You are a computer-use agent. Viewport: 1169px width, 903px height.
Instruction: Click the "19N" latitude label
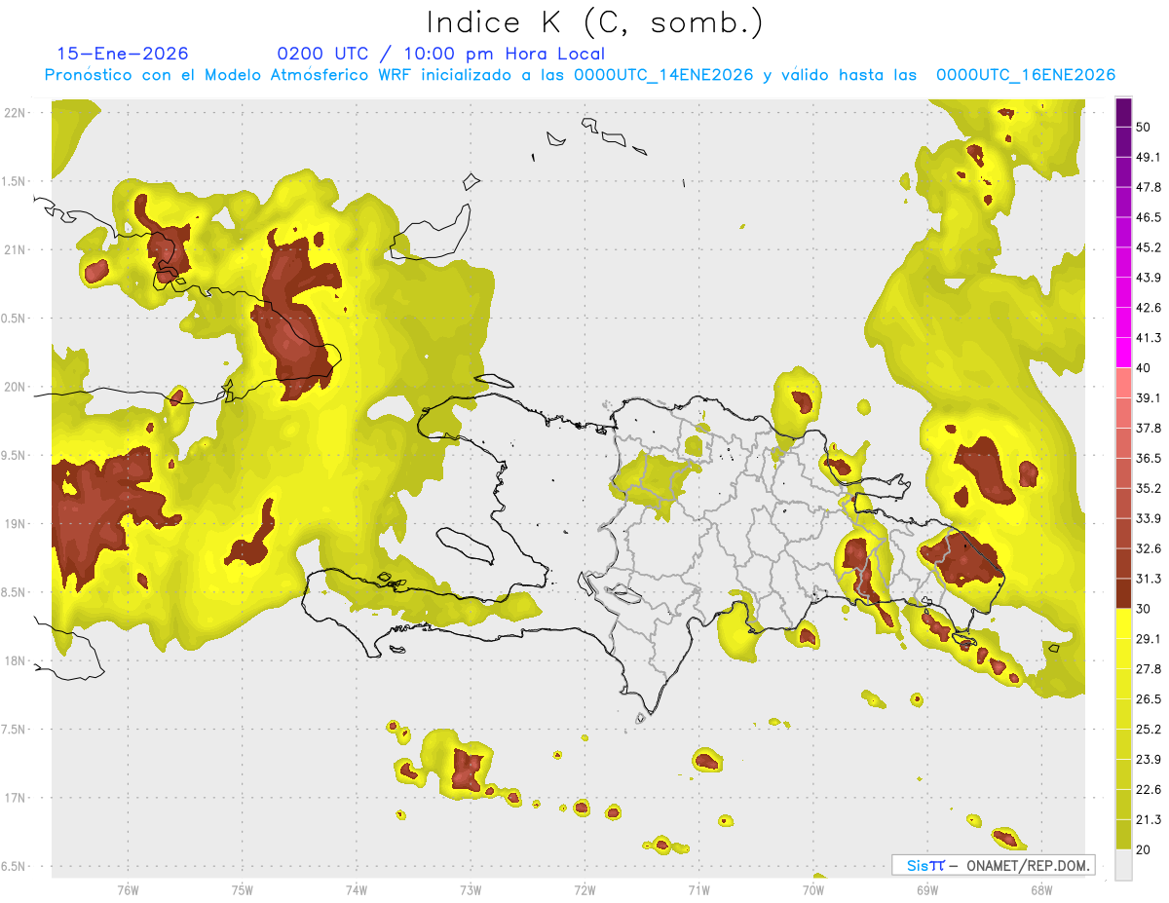[x=16, y=523]
